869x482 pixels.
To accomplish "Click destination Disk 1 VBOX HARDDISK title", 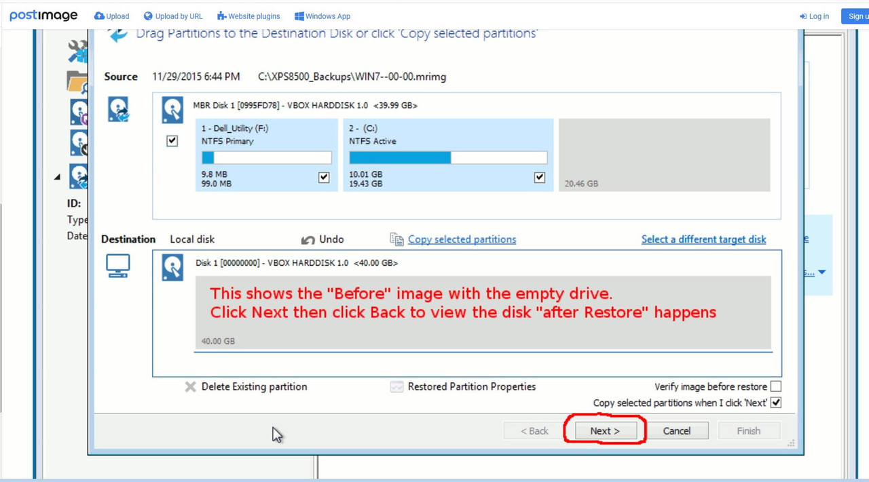I will pos(297,263).
